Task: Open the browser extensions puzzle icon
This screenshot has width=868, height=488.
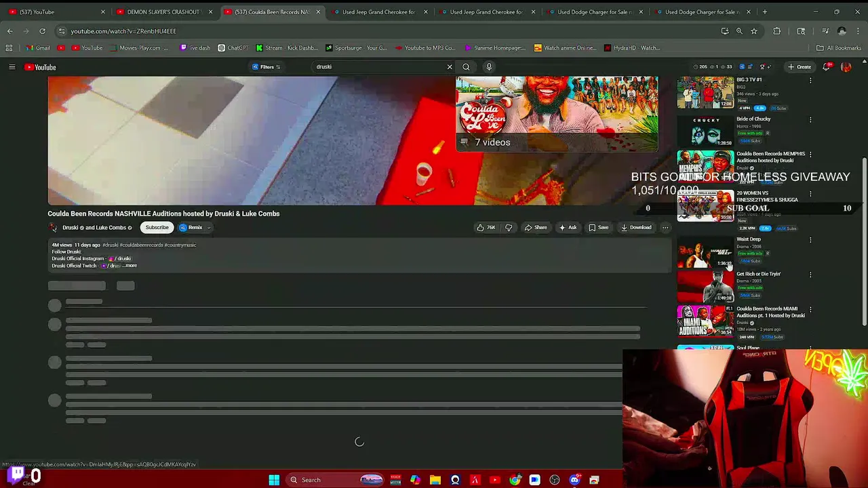Action: coord(776,31)
